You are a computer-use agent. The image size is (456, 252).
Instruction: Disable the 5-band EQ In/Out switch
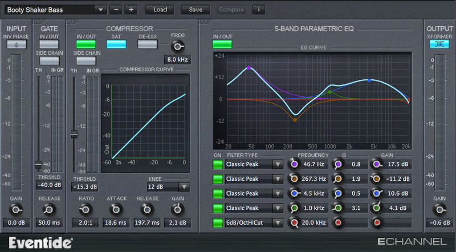pyautogui.click(x=222, y=44)
